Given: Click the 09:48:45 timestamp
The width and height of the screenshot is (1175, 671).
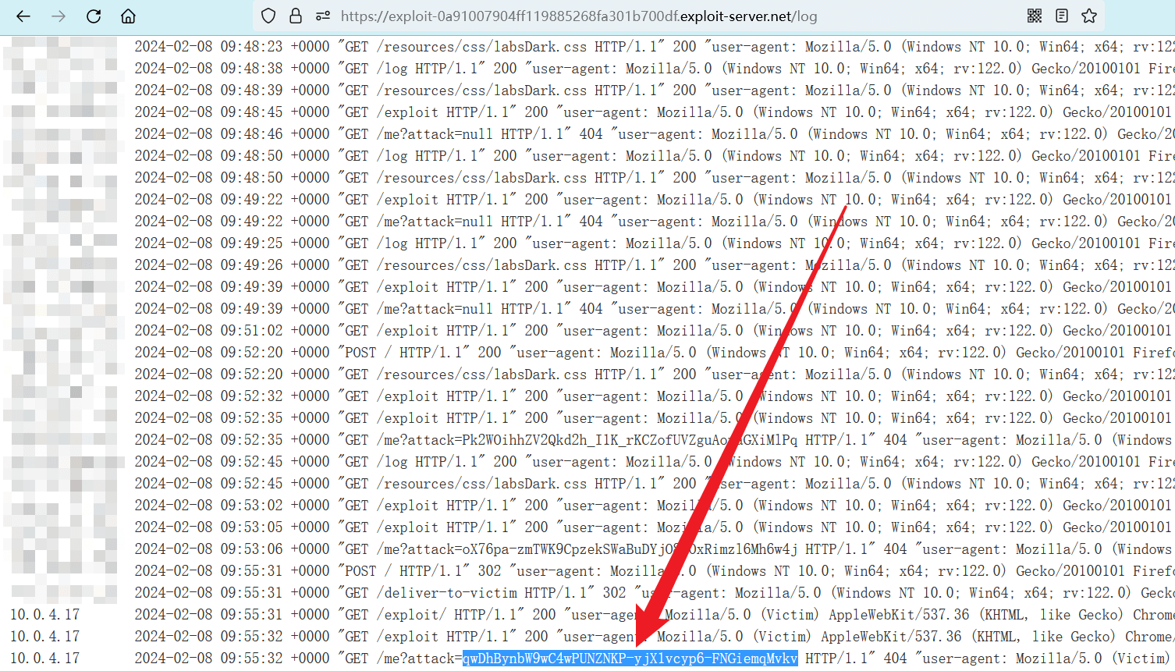Looking at the screenshot, I should tap(251, 112).
